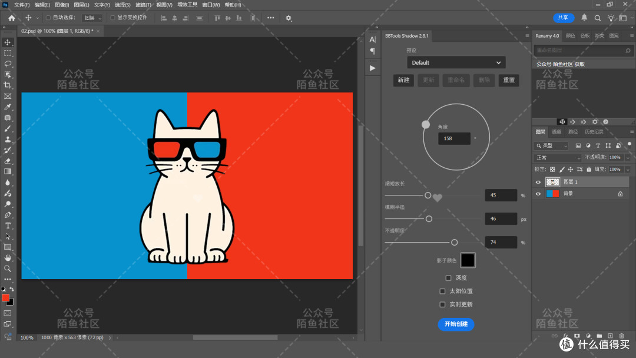Viewport: 636px width, 358px height.
Task: Open the options bar gear settings
Action: pos(289,18)
